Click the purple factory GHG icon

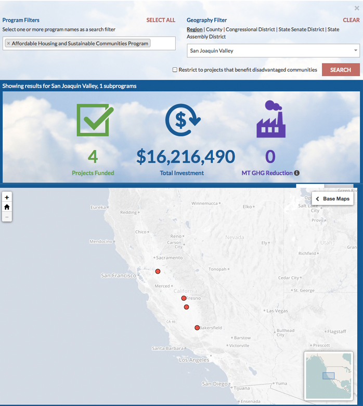tap(270, 119)
